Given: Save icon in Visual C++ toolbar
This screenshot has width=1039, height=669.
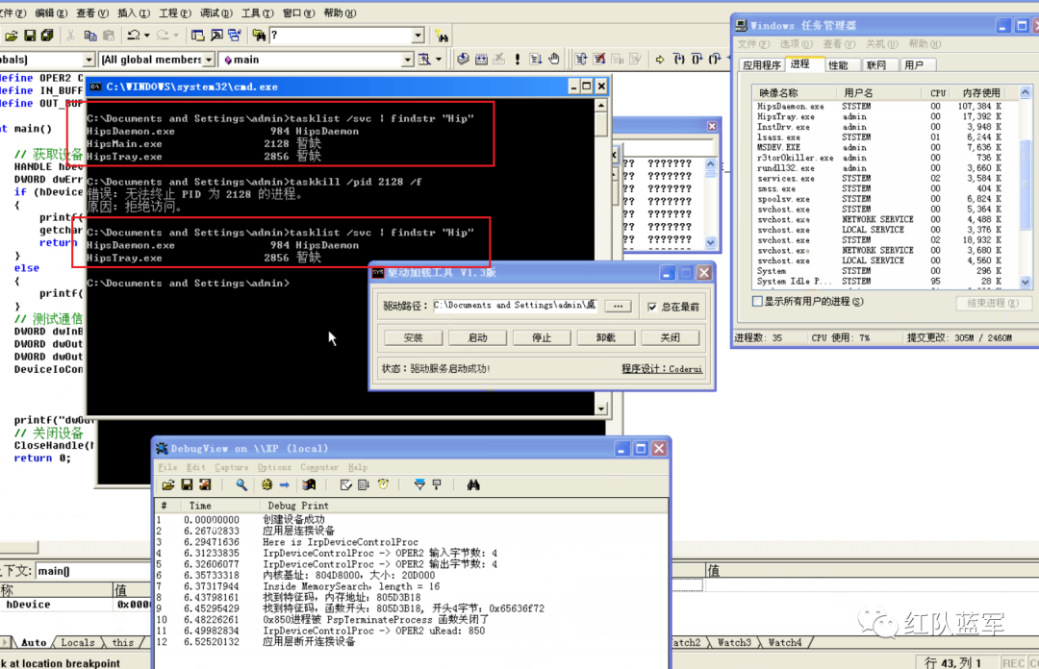Looking at the screenshot, I should 30,36.
